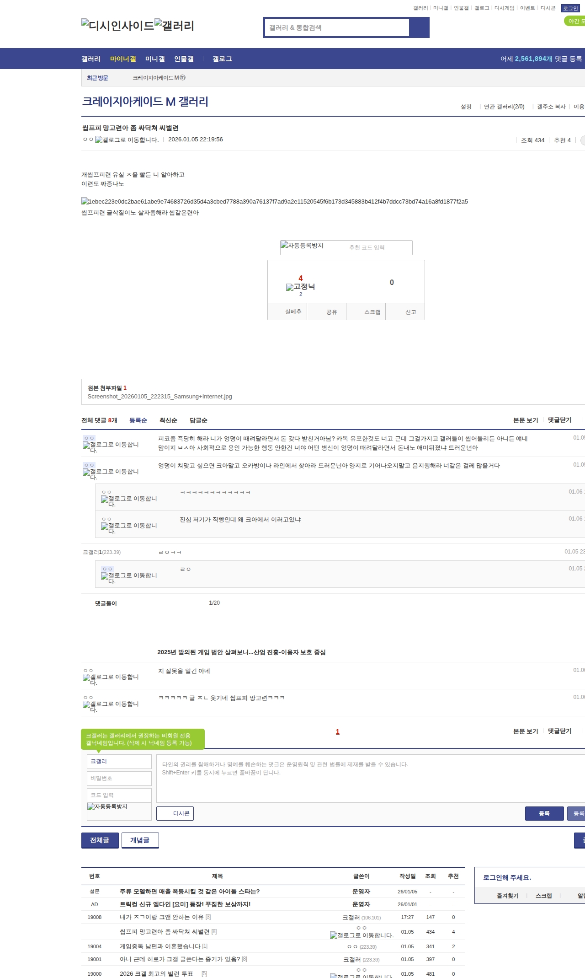
Task: Click the 갤러리 logo image beside 디시인사이드
Action: click(174, 26)
